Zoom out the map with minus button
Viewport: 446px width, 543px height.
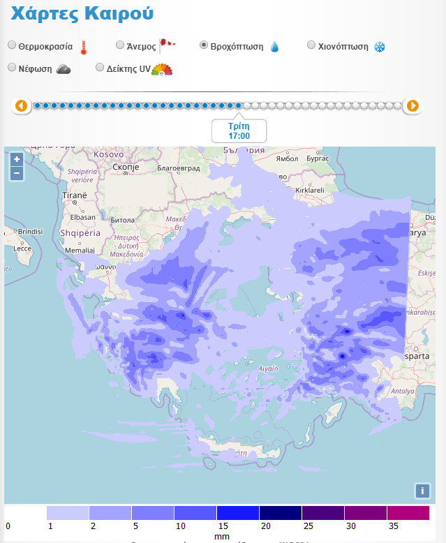(17, 173)
